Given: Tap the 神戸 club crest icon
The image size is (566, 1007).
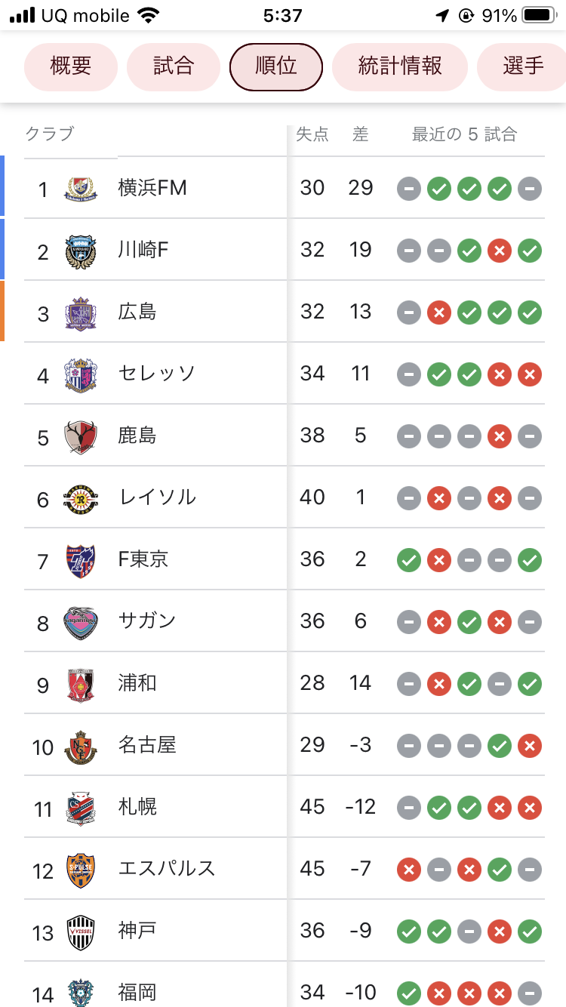Looking at the screenshot, I should 80,932.
